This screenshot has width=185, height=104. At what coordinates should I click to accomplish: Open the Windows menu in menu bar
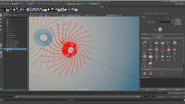click(27, 1)
